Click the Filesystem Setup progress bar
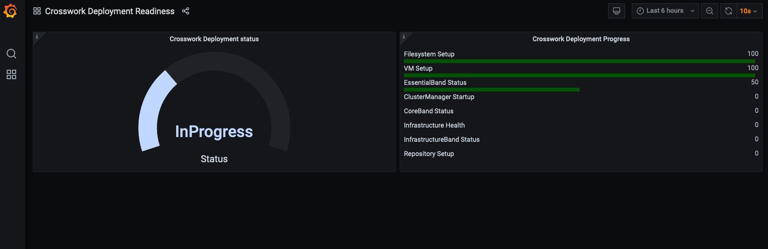The width and height of the screenshot is (768, 249). (x=580, y=61)
